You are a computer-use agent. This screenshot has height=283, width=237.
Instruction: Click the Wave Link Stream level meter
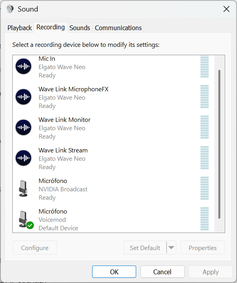(204, 158)
